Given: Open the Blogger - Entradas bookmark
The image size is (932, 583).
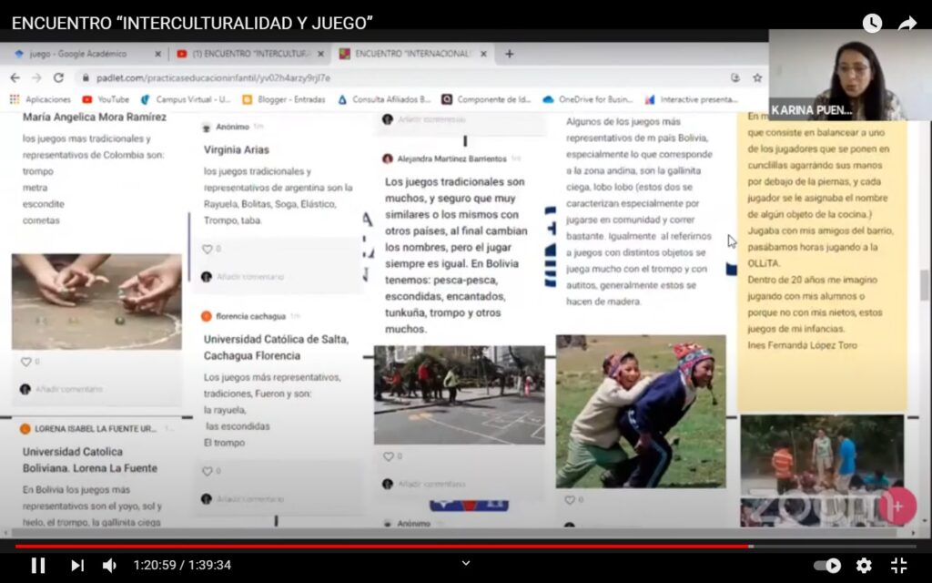Looking at the screenshot, I should (284, 99).
